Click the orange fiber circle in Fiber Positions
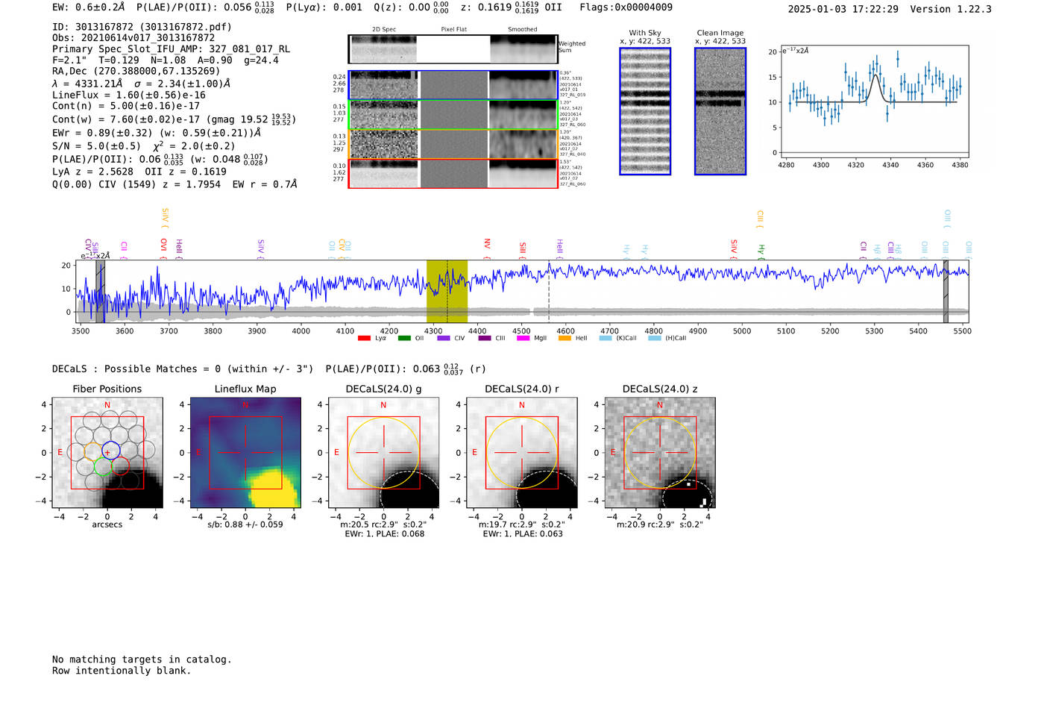Viewport: 1044px width, 711px height. pyautogui.click(x=93, y=451)
